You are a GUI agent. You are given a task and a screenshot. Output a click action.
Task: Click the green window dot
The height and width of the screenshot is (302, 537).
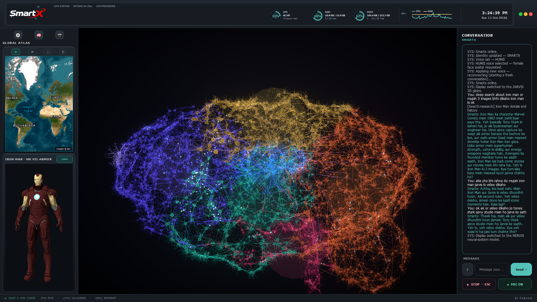(x=520, y=14)
